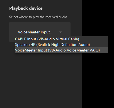Viewport: 114px width, 108px height.
Task: Click the right end of the Speaker/HP row
Action: pos(99,45)
